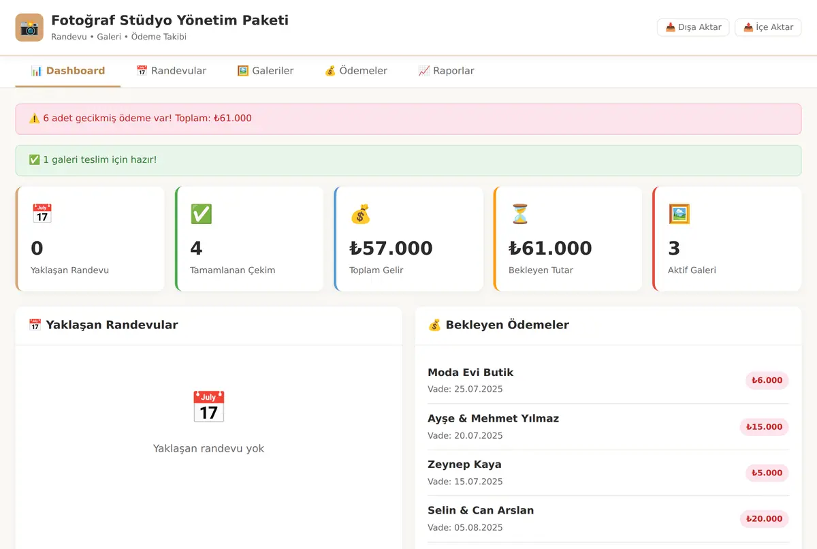This screenshot has width=817, height=549.
Task: Go to the Galeriler tab
Action: pos(265,71)
